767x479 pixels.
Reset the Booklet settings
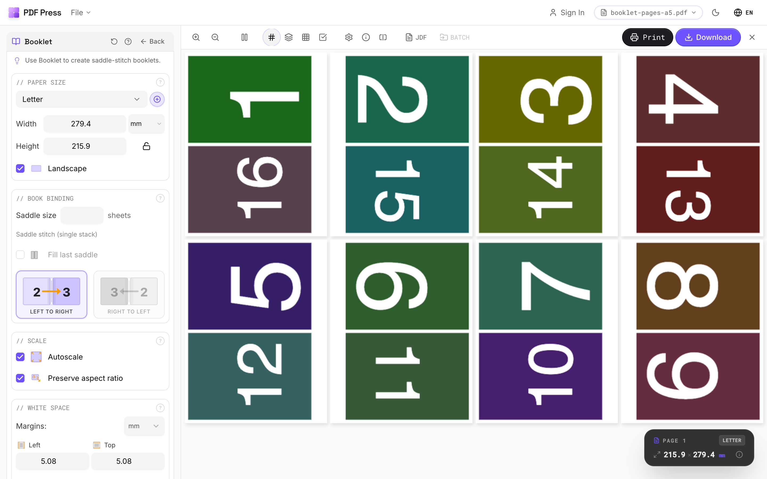pyautogui.click(x=114, y=42)
